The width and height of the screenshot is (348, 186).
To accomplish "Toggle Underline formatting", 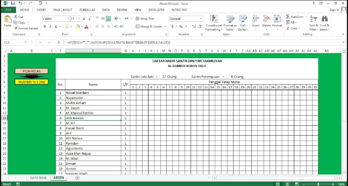I will (56, 26).
